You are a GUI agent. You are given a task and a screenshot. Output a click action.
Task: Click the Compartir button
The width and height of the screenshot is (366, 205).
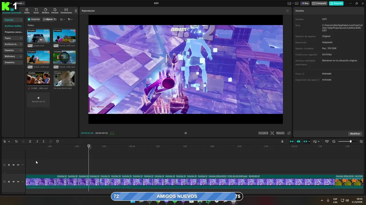pos(319,3)
